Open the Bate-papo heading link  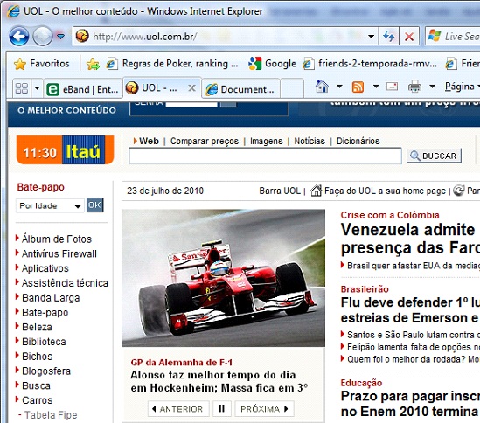pyautogui.click(x=41, y=187)
